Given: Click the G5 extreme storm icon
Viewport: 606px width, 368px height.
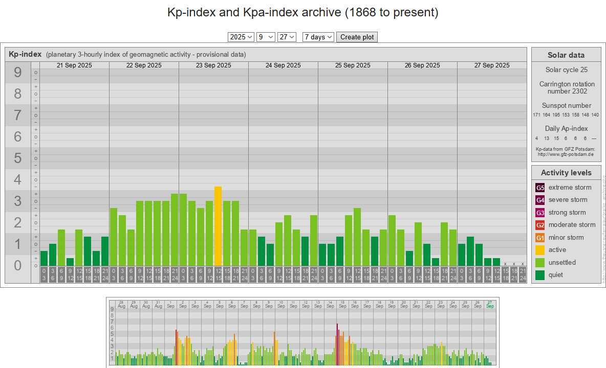Looking at the screenshot, I should click(x=540, y=188).
